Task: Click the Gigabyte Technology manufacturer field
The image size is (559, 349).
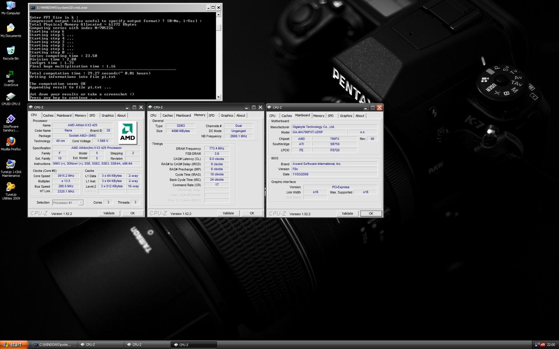Action: pyautogui.click(x=334, y=127)
